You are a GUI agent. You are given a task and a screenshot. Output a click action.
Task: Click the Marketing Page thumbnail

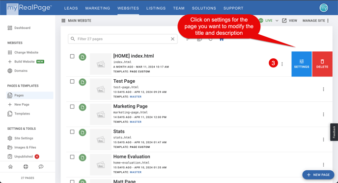coord(101,114)
